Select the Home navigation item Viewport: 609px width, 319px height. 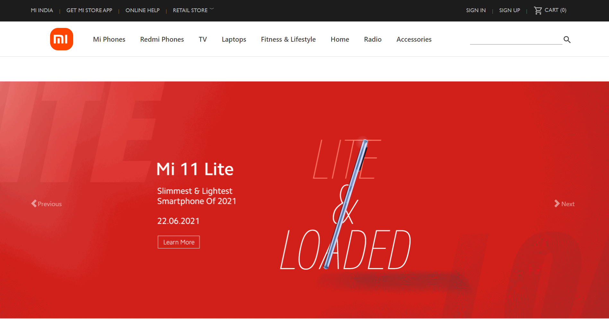[x=340, y=39]
